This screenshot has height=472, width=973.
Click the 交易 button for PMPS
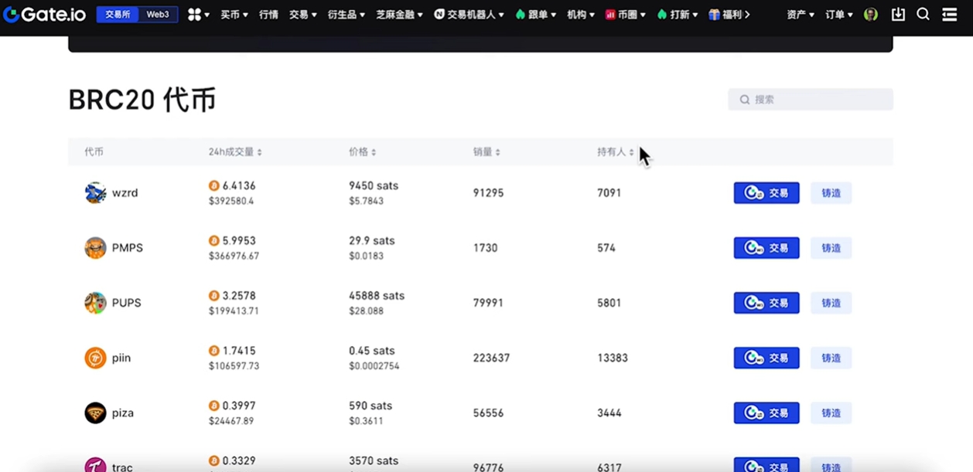(x=766, y=248)
